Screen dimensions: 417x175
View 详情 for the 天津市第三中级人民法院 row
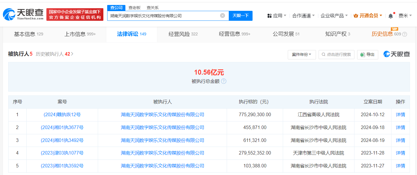click(x=400, y=153)
